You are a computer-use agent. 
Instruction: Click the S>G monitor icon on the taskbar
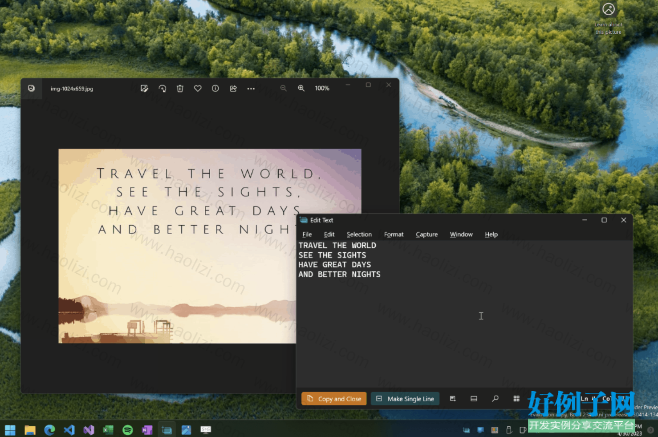[206, 429]
